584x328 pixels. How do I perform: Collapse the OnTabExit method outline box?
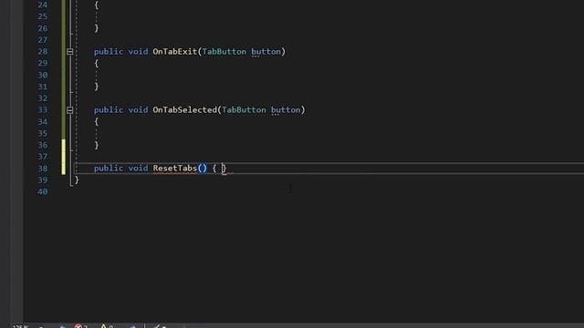[69, 52]
